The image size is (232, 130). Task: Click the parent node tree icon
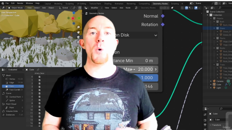point(182,8)
